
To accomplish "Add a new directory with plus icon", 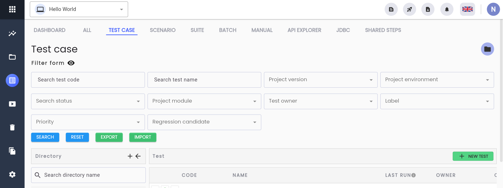I will pos(130,156).
